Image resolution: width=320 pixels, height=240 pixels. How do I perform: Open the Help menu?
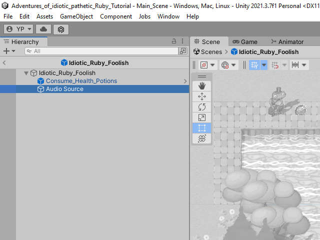point(192,16)
